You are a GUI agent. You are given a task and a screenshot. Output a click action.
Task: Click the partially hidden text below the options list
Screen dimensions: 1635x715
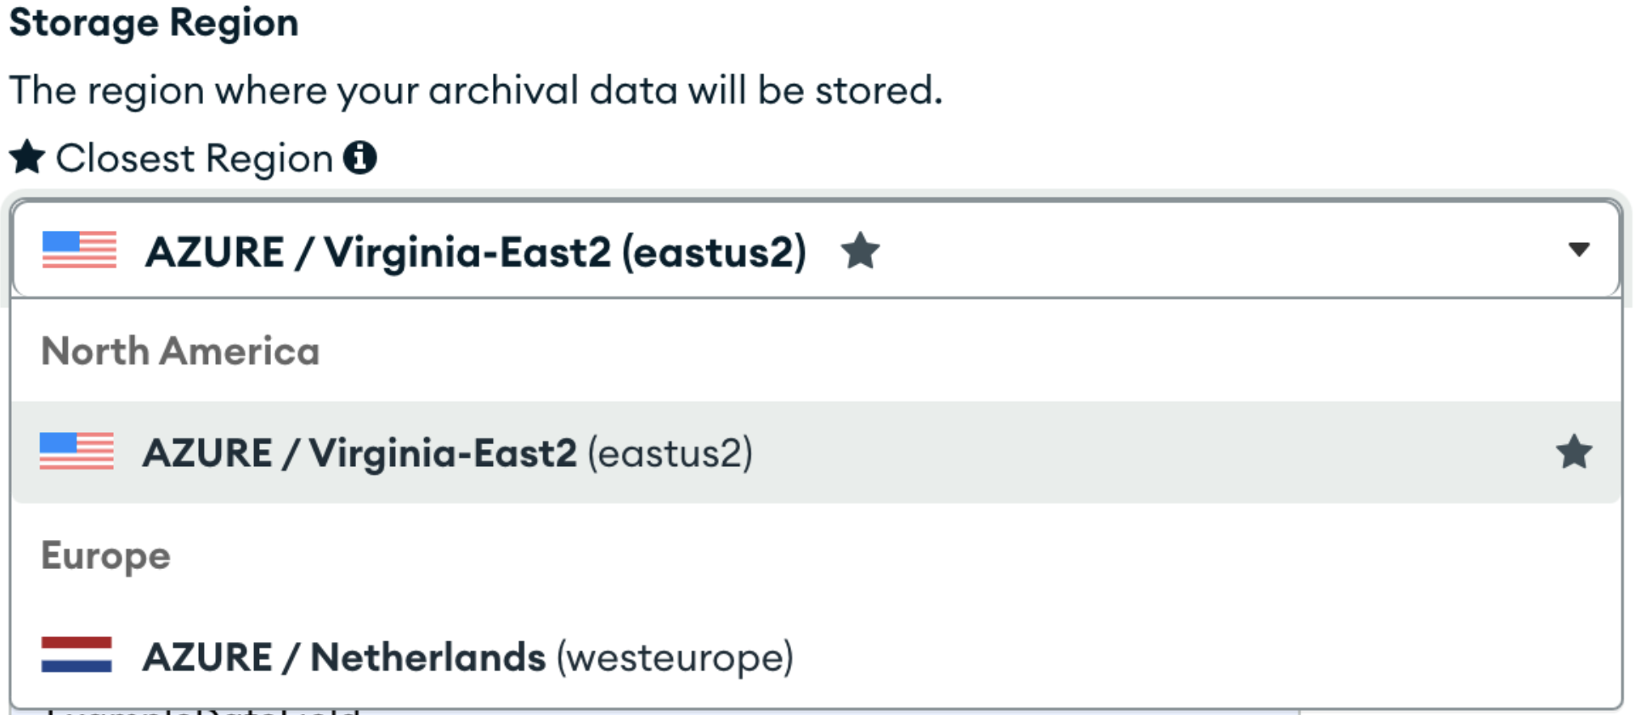click(x=204, y=711)
